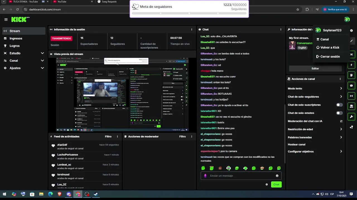
Task: Insert the angel halo emote
Action: [x=212, y=168]
